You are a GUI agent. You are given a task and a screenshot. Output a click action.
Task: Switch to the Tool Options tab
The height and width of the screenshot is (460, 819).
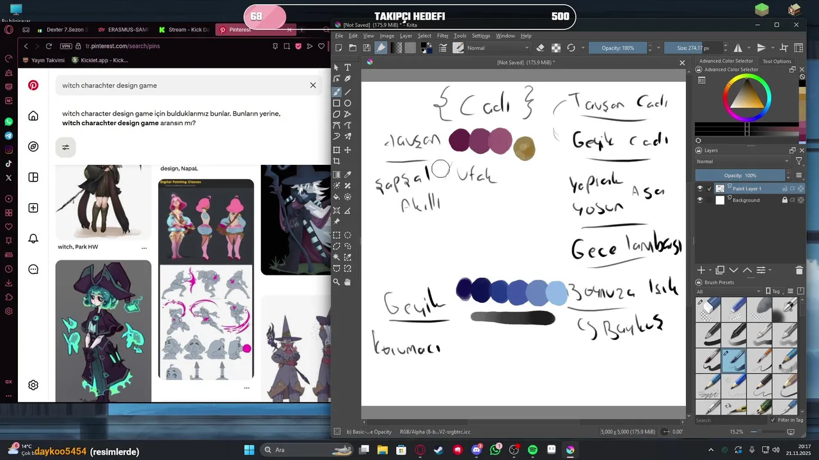777,61
